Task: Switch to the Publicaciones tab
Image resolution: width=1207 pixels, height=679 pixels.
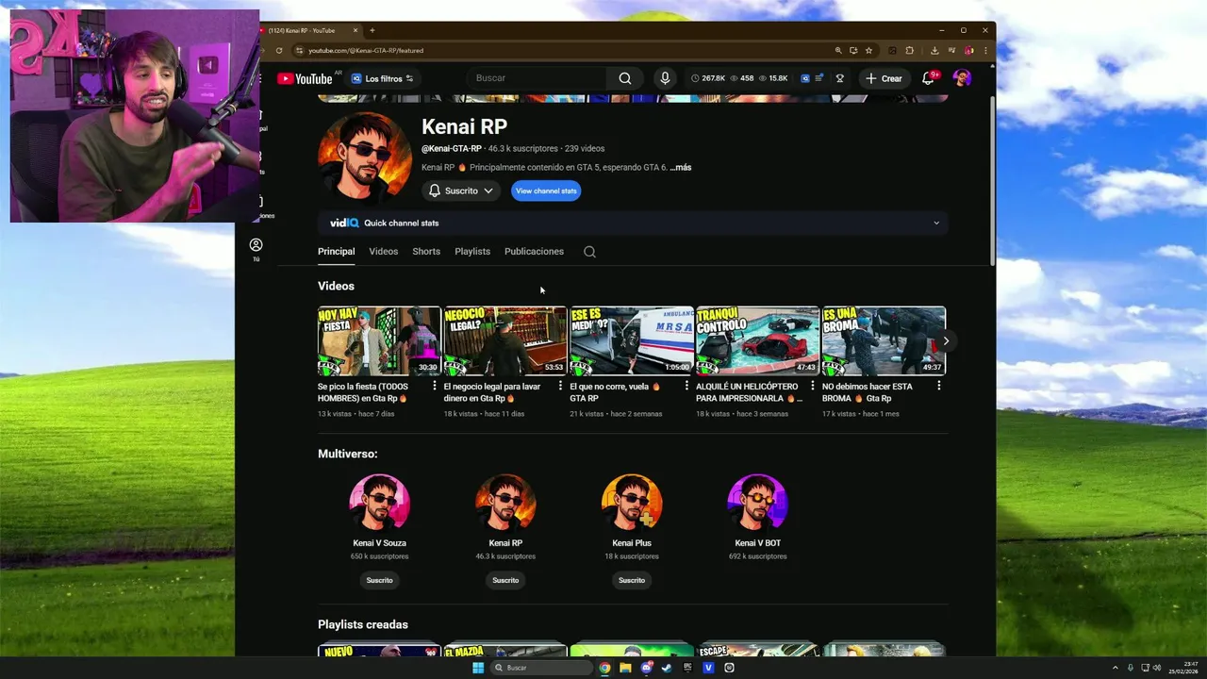Action: tap(534, 252)
